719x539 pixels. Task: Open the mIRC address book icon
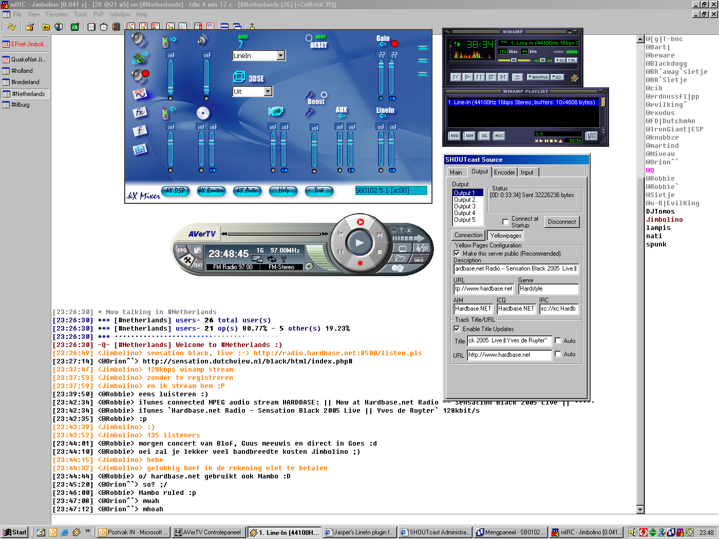click(91, 27)
